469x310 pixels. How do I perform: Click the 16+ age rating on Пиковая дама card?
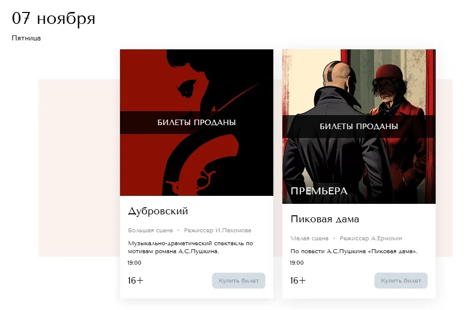298,281
